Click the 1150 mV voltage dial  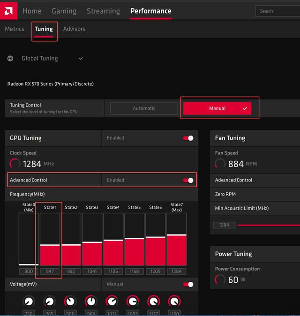point(174,301)
